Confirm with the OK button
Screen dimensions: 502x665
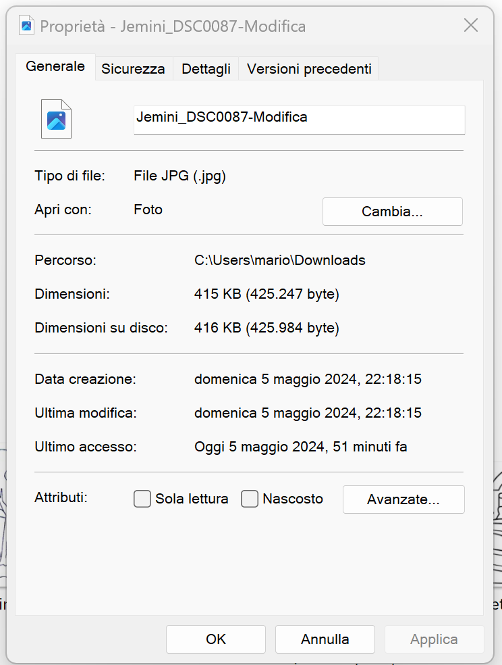click(216, 639)
